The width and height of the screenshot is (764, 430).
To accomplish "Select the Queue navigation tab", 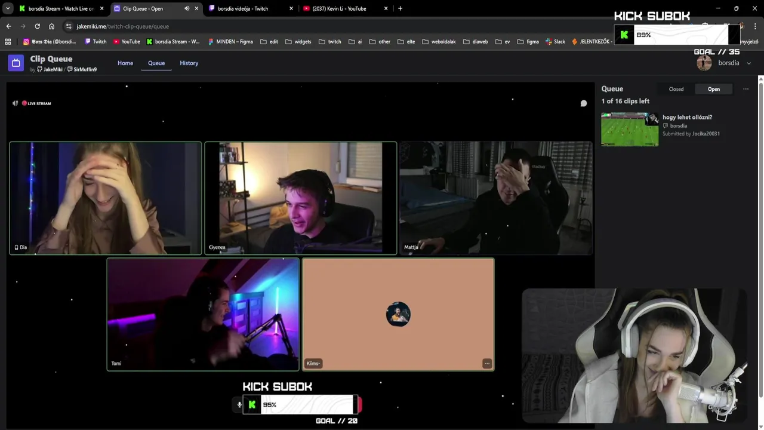I will pyautogui.click(x=156, y=63).
